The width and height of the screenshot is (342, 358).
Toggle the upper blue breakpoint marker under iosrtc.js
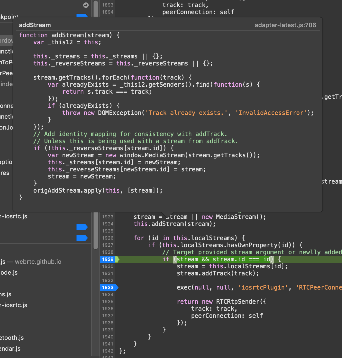click(x=82, y=227)
